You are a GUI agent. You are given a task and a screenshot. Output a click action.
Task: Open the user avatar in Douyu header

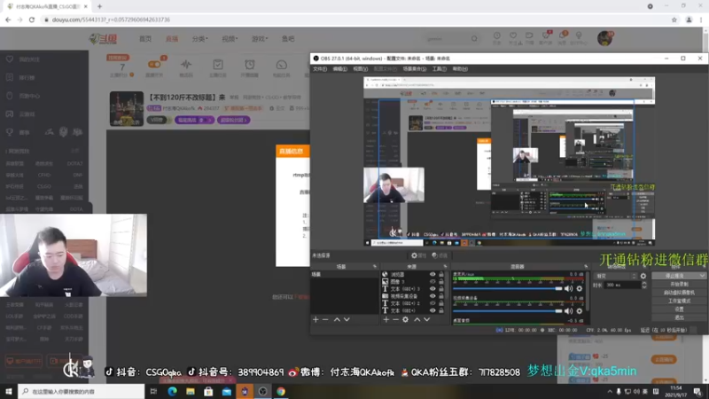coord(605,38)
